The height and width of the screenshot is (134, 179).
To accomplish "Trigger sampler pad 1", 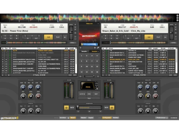I will click(x=82, y=56).
